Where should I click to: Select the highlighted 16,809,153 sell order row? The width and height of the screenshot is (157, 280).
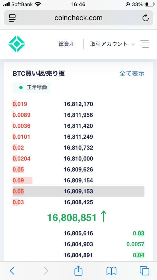[x=78, y=191]
